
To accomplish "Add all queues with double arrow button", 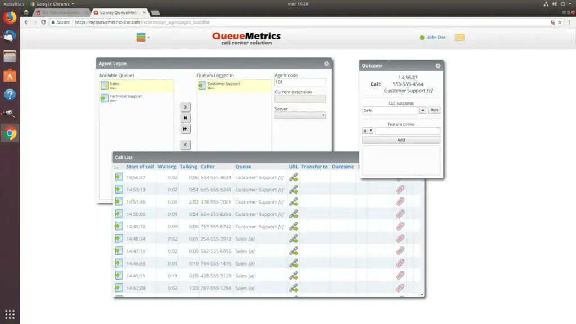I will pyautogui.click(x=185, y=129).
